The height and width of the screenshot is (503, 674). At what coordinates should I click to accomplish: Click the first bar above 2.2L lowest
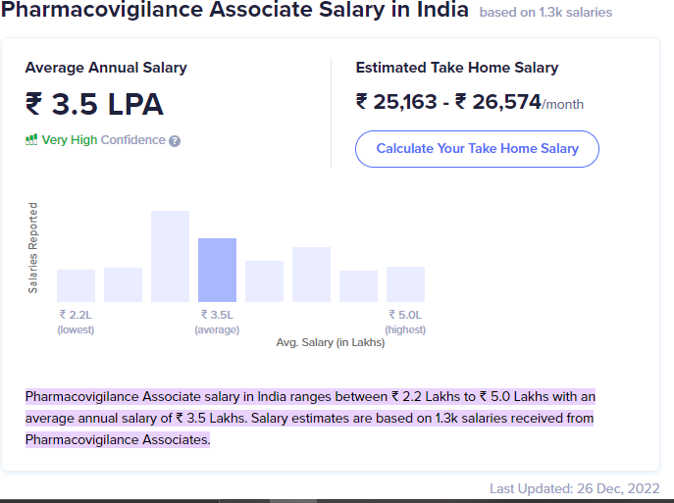pyautogui.click(x=77, y=285)
